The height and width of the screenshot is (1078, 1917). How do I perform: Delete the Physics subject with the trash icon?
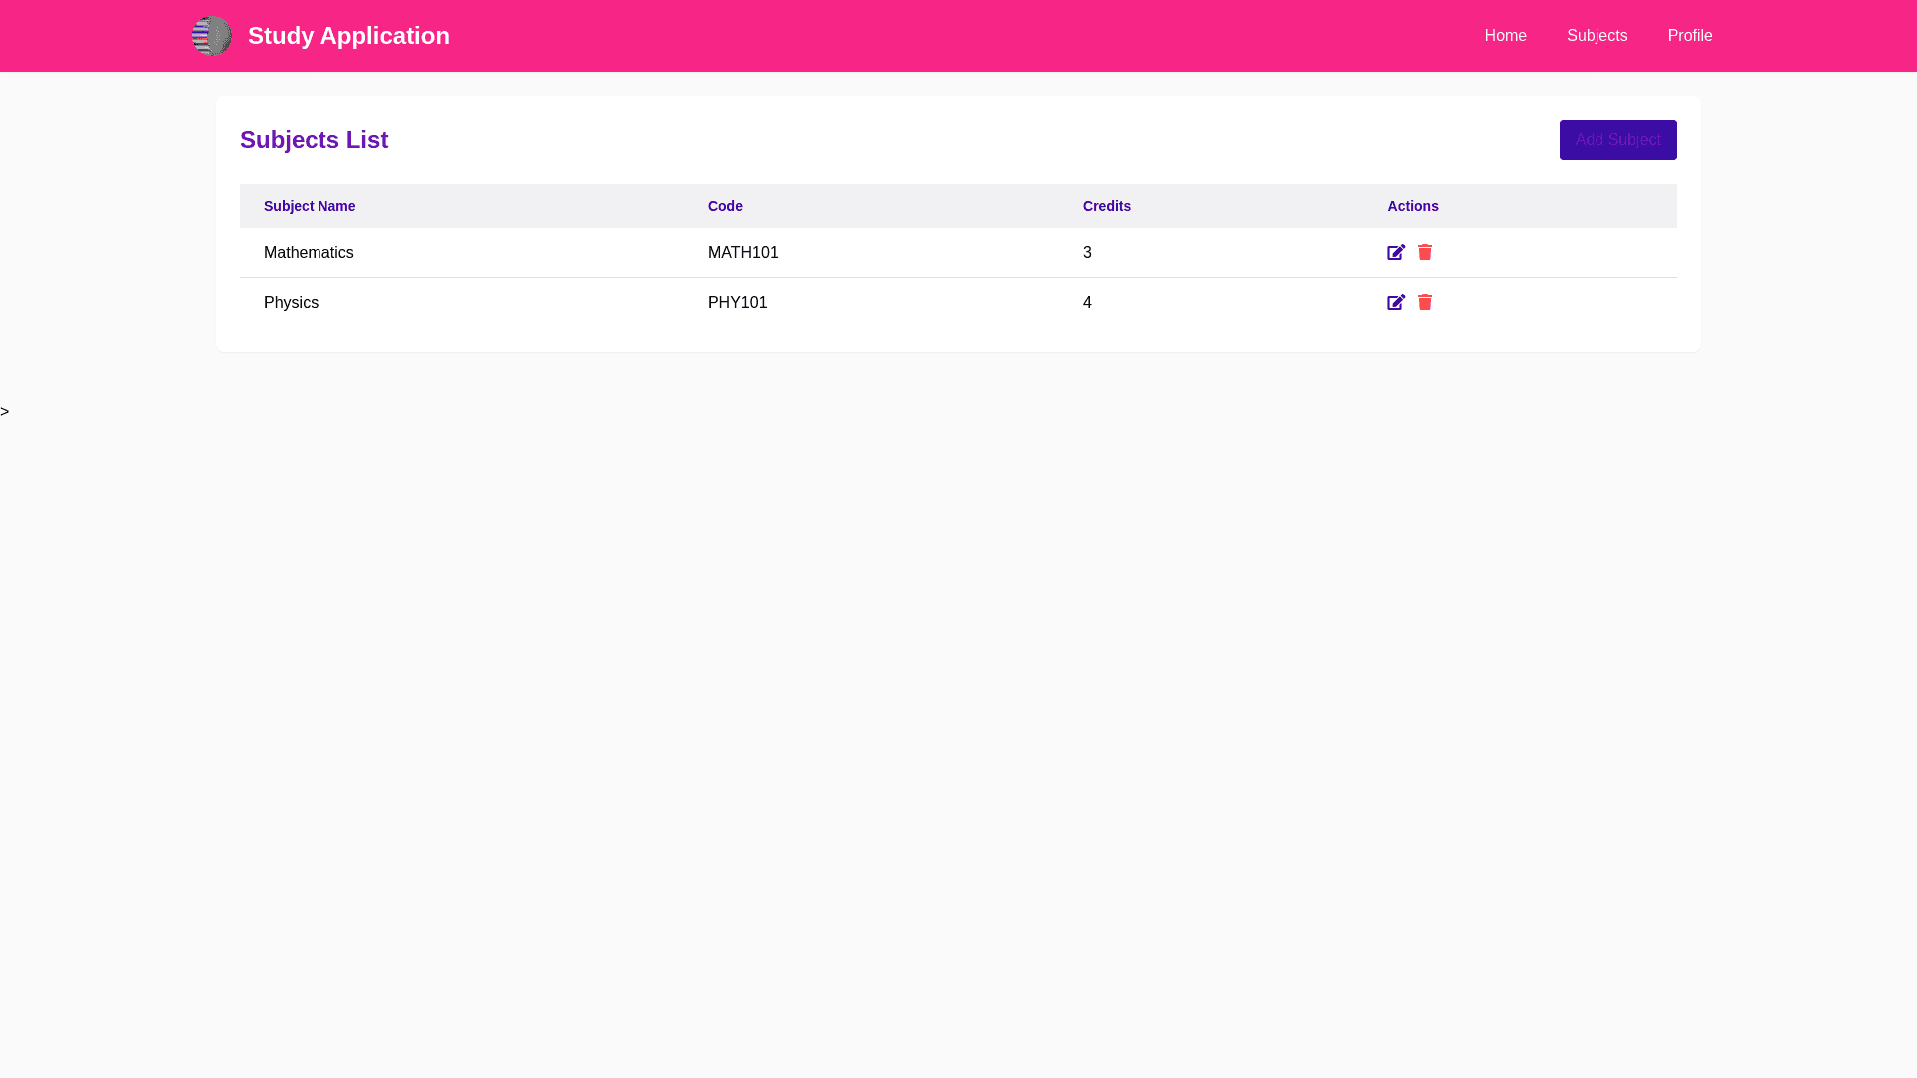tap(1425, 303)
